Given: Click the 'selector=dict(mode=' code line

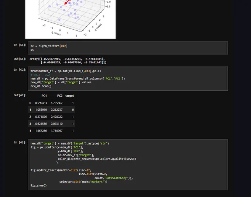Looking at the screenshot, I should tap(83, 182).
